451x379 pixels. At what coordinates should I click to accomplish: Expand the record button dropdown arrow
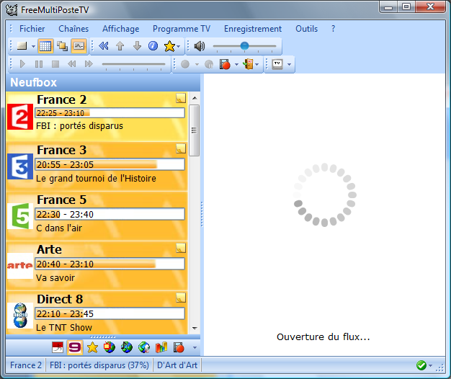[x=197, y=64]
